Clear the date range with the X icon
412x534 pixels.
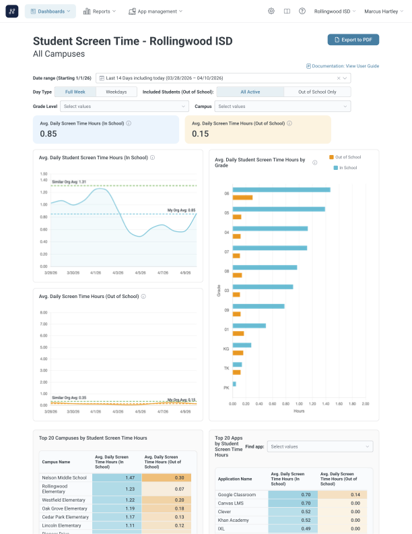coord(339,78)
